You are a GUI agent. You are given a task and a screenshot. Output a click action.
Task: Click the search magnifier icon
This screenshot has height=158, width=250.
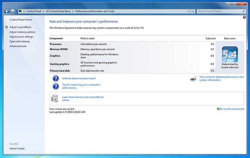(x=244, y=11)
